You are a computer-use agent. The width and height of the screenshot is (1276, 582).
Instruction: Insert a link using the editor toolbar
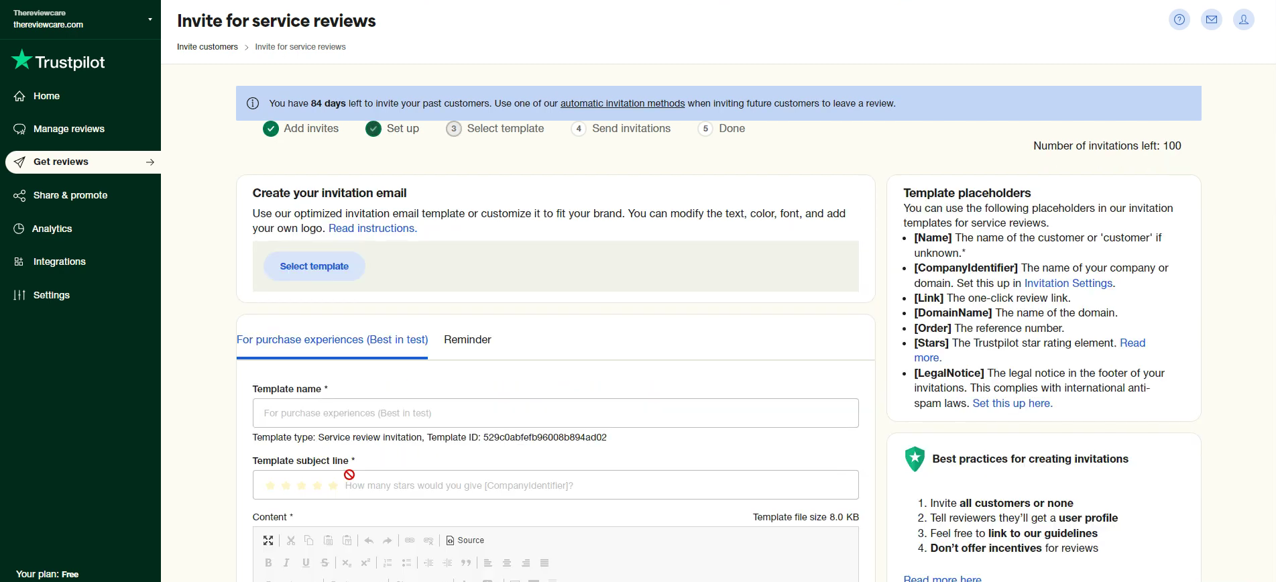(410, 540)
